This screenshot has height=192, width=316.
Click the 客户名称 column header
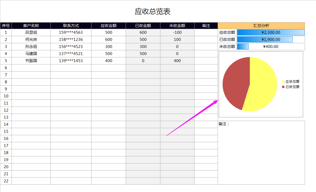pos(31,25)
